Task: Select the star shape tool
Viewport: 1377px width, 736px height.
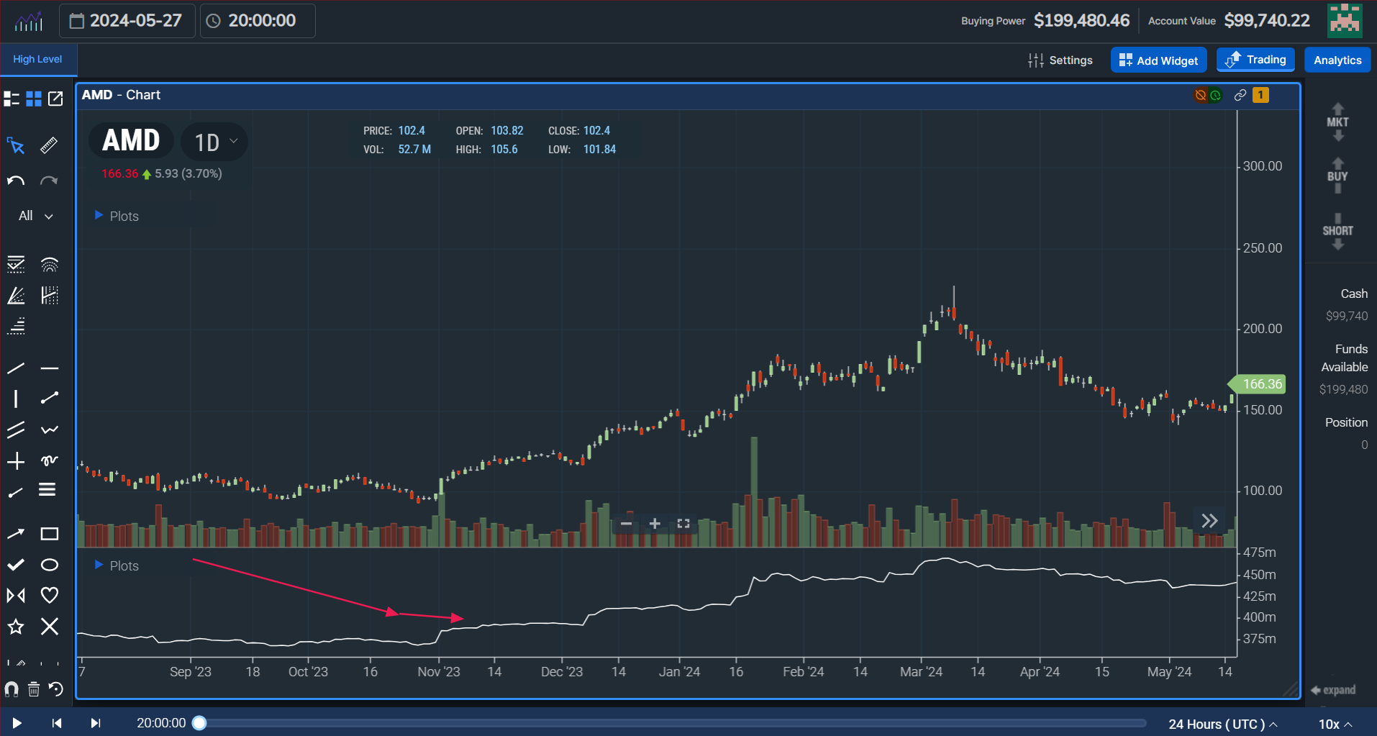Action: coord(16,627)
